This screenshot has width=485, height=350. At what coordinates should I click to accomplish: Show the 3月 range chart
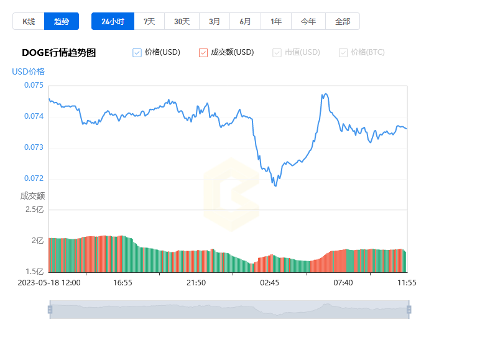215,21
